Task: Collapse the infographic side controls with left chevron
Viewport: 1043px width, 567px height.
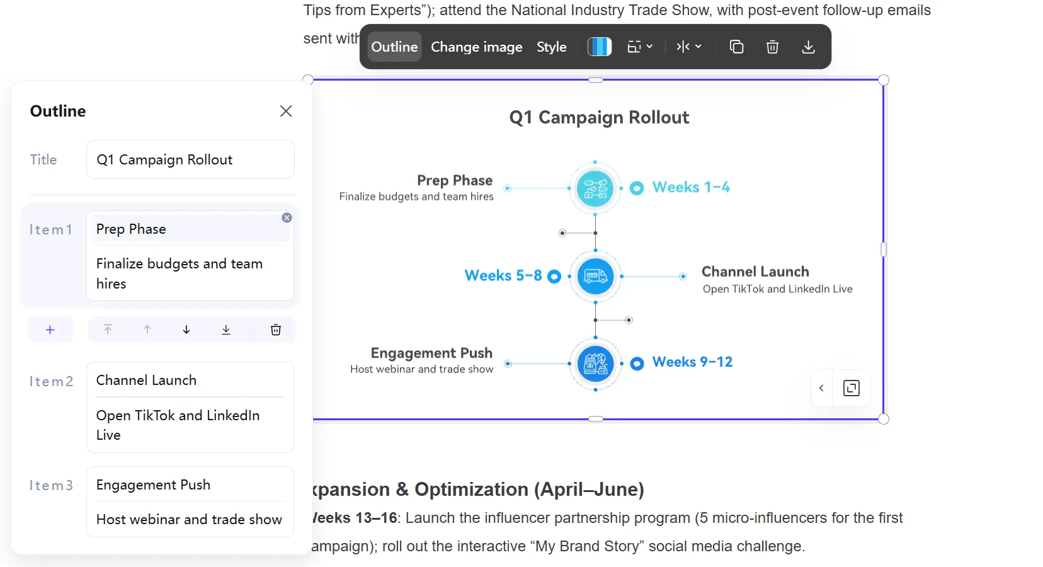Action: tap(821, 388)
